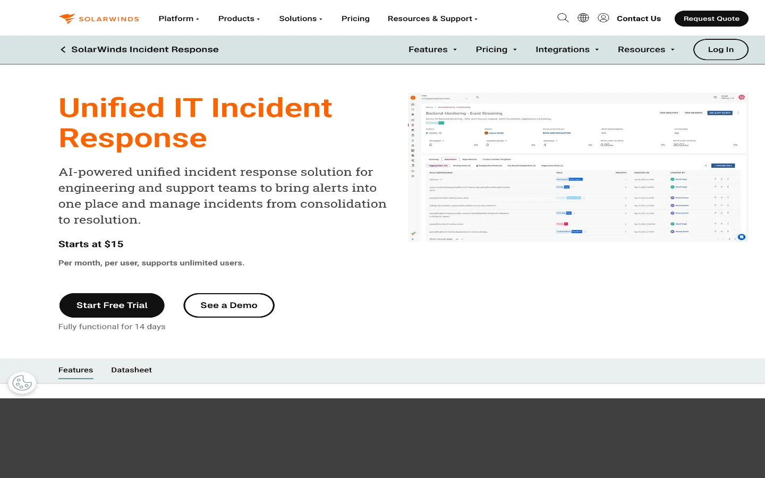Open the globe language selector

(583, 18)
